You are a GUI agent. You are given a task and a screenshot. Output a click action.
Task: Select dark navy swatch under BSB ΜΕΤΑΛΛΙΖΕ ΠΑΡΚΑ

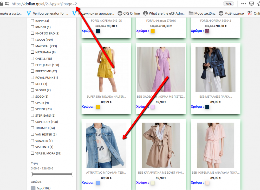coord(207,107)
